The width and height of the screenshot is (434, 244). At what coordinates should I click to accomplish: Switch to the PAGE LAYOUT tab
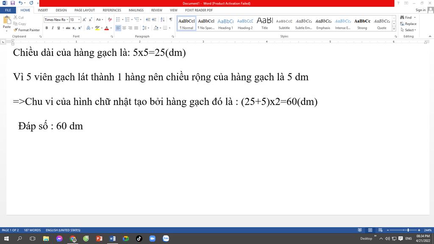[x=85, y=10]
